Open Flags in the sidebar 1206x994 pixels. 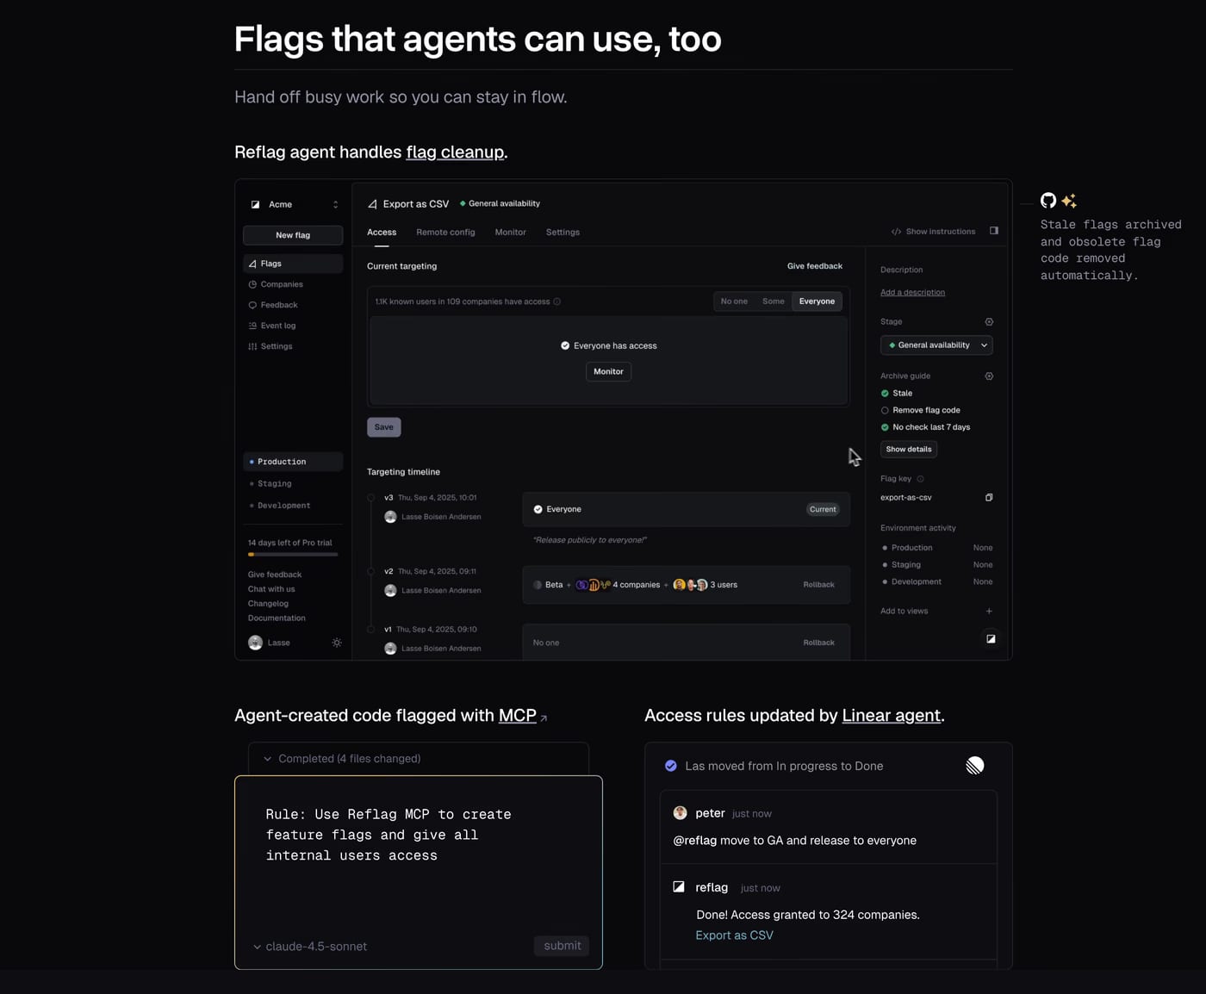(x=293, y=264)
